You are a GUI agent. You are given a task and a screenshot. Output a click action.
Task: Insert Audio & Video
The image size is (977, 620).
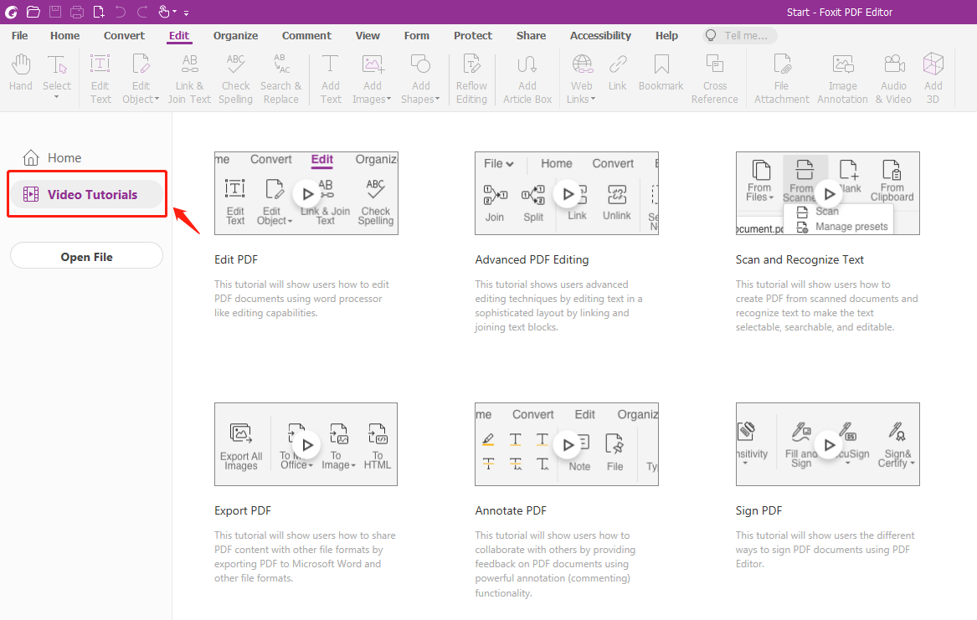tap(893, 79)
